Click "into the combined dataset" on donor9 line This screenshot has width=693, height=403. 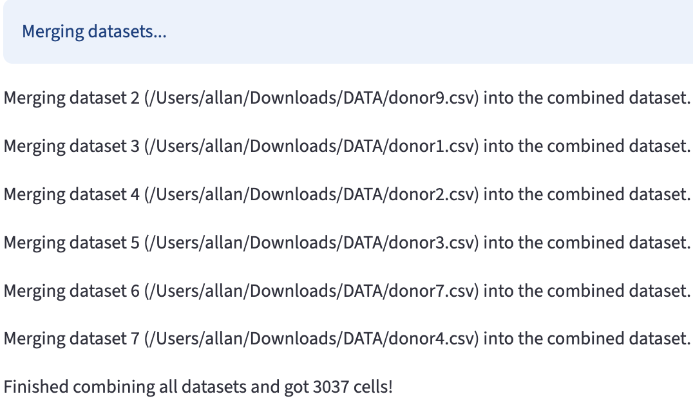click(x=586, y=98)
